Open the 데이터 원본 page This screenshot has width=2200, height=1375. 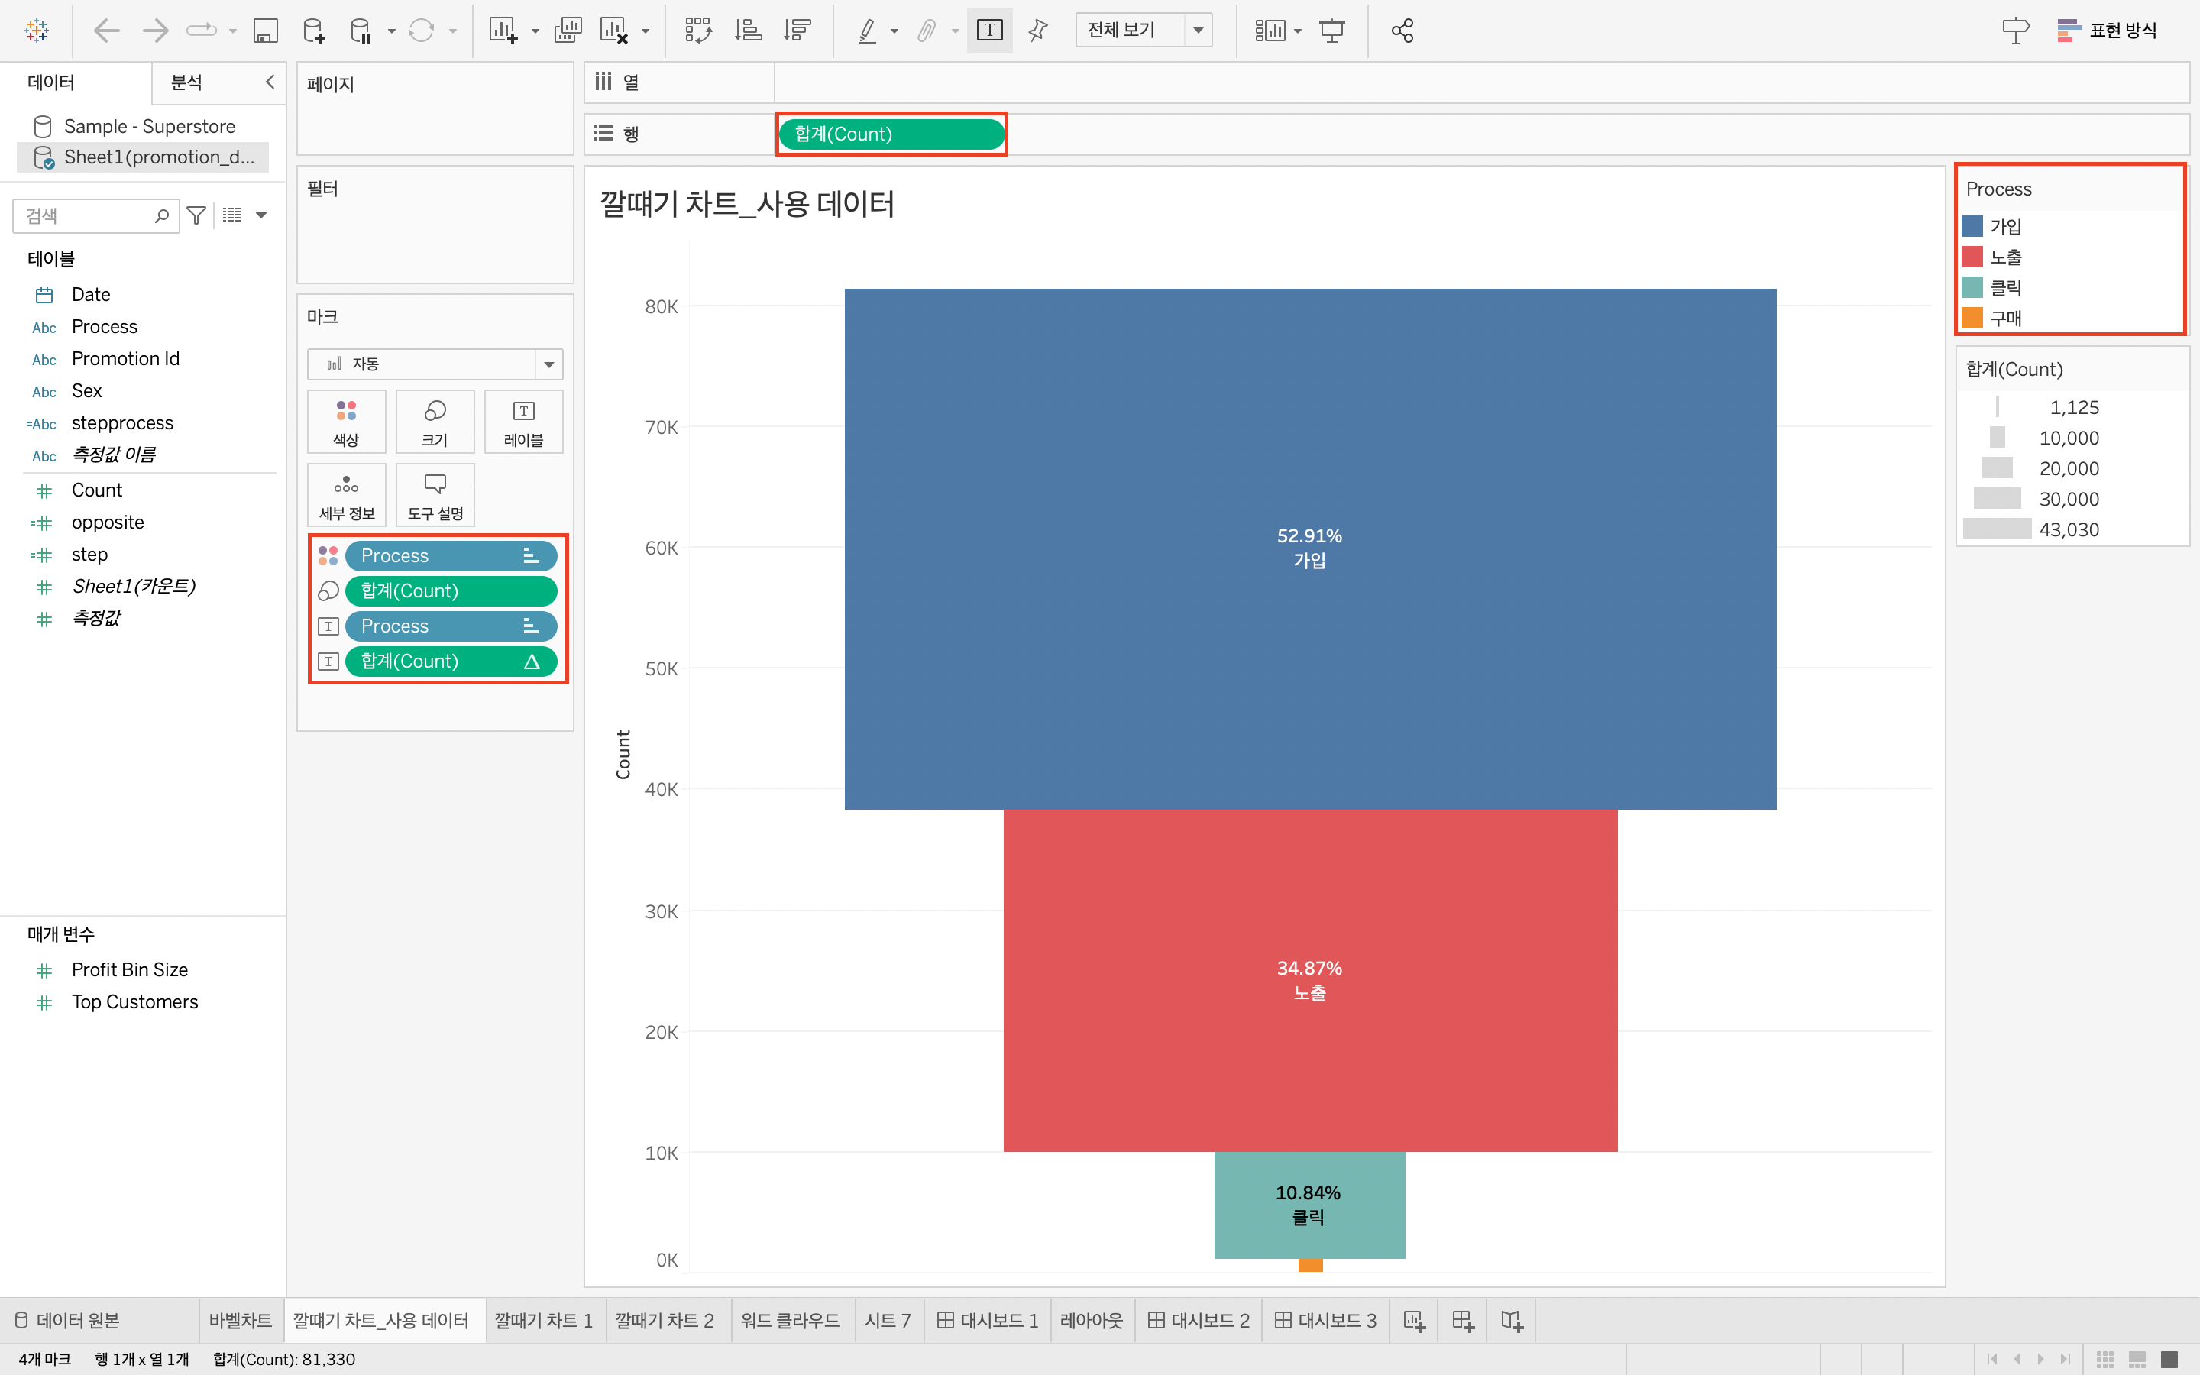click(x=68, y=1321)
